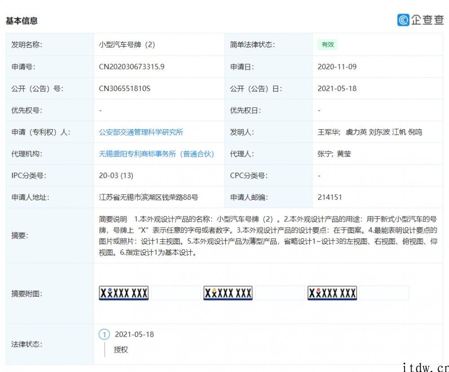View first license plate design thumbnail
The height and width of the screenshot is (372, 449).
point(124,293)
